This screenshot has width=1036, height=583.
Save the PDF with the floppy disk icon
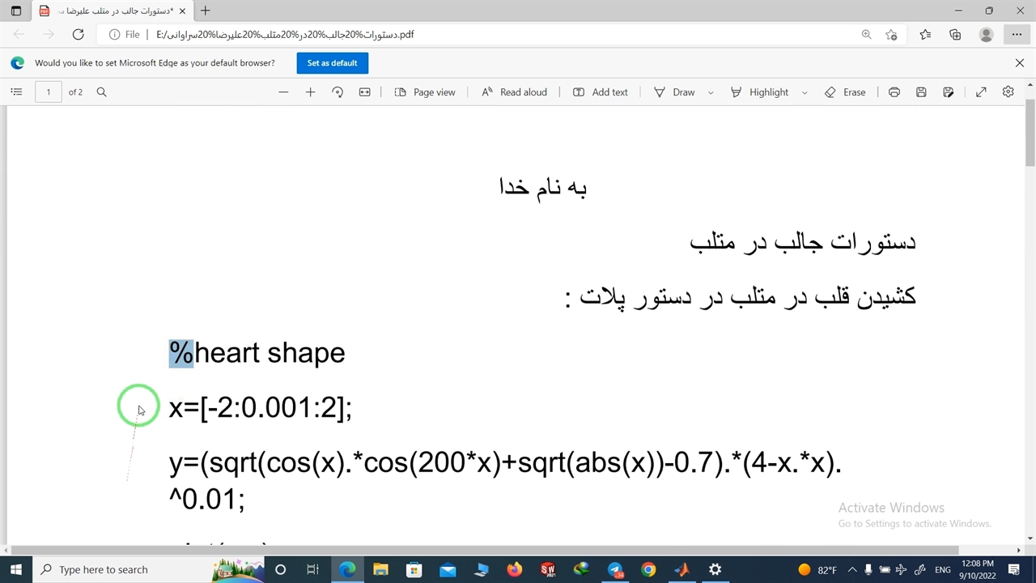[921, 92]
